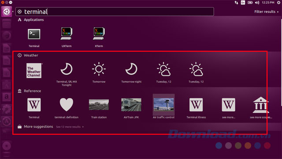View Terminal, SR, MX Tonight weather
Image resolution: width=282 pixels, height=159 pixels.
(x=67, y=69)
